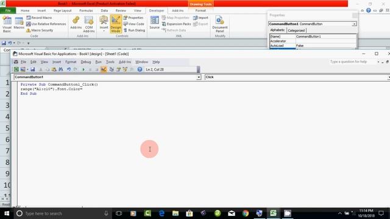Click at end of Font.Color= code line

click(83, 89)
